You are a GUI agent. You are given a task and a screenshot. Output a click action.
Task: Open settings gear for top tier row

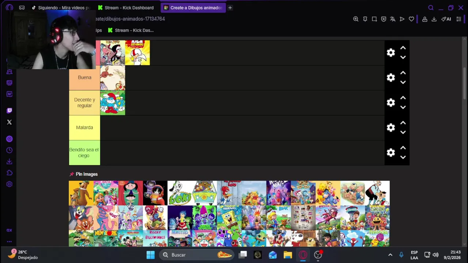pyautogui.click(x=391, y=53)
